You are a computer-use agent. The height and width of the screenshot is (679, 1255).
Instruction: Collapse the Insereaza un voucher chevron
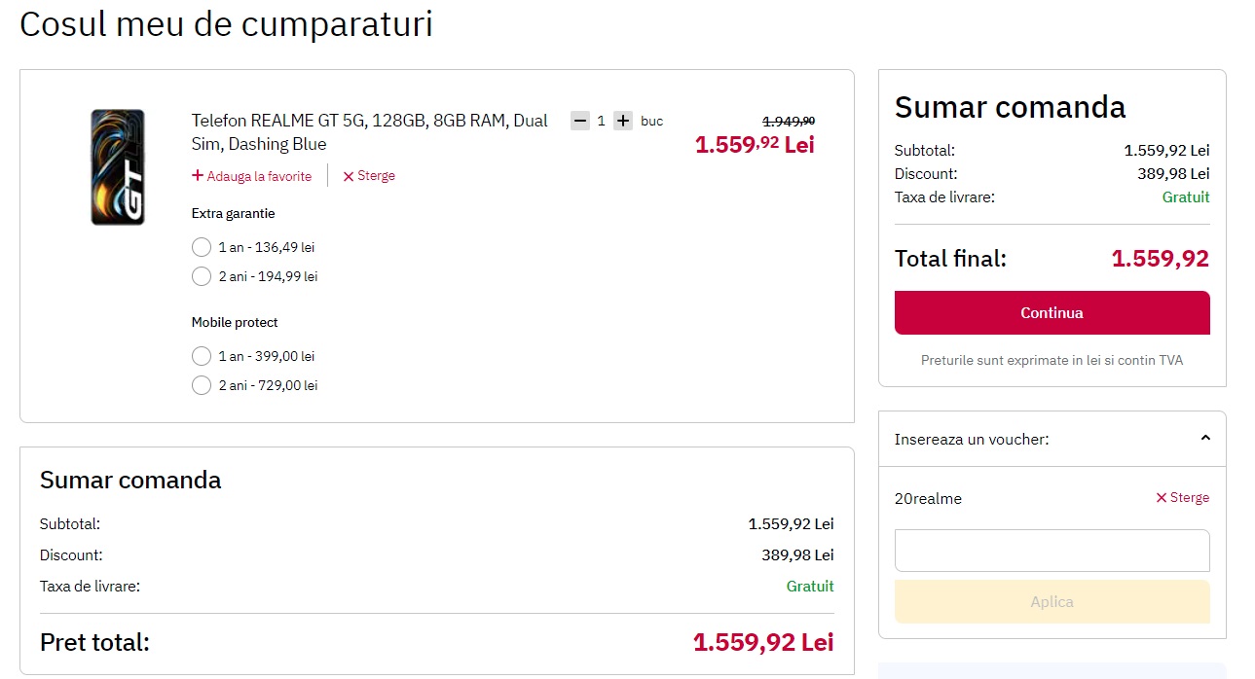tap(1205, 439)
